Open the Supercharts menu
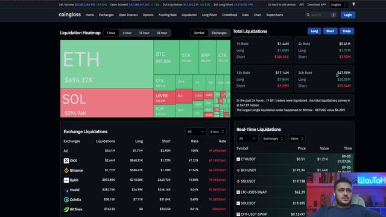This screenshot has height=217, width=386. pyautogui.click(x=274, y=15)
